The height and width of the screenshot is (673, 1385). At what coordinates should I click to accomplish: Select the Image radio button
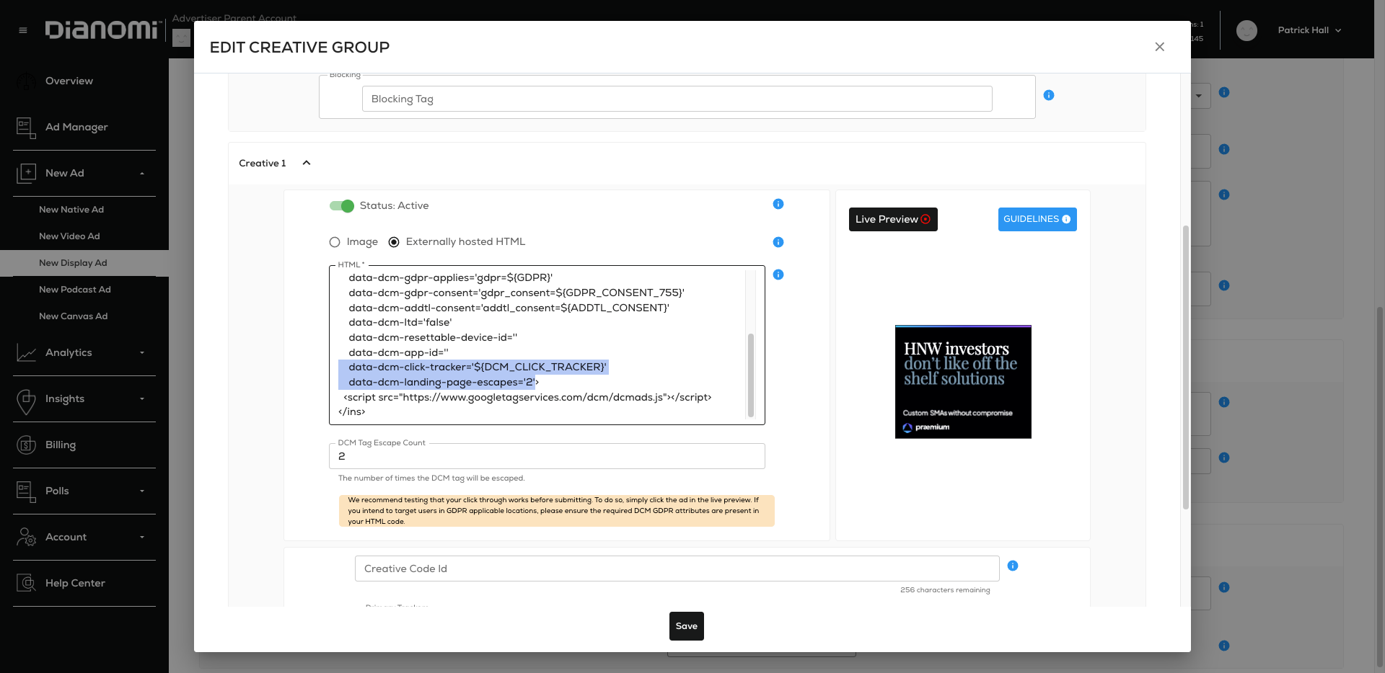[335, 242]
